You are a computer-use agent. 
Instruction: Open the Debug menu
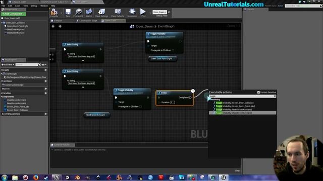[34, 6]
